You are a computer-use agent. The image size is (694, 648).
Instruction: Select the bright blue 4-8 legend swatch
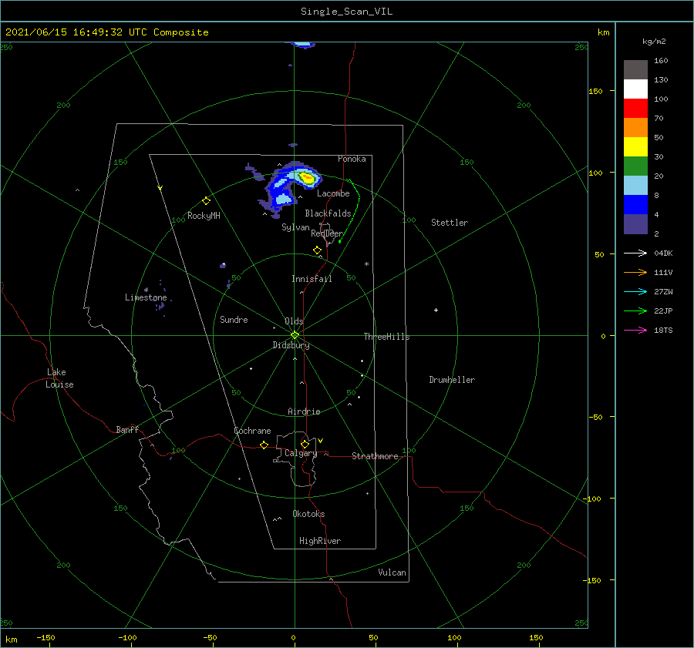point(635,204)
